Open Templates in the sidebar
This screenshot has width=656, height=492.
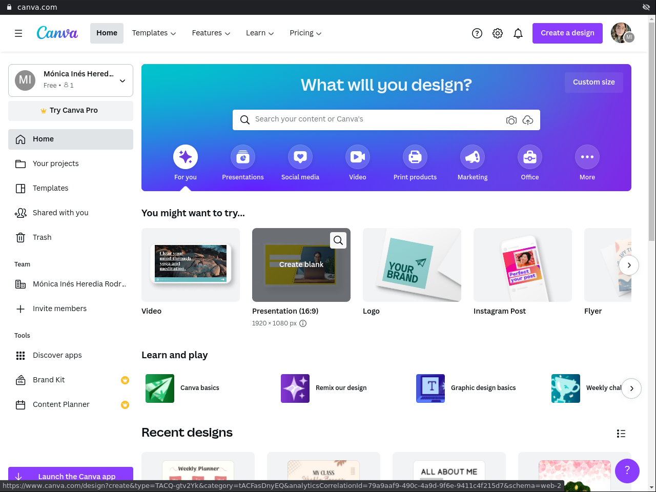[x=71, y=189]
